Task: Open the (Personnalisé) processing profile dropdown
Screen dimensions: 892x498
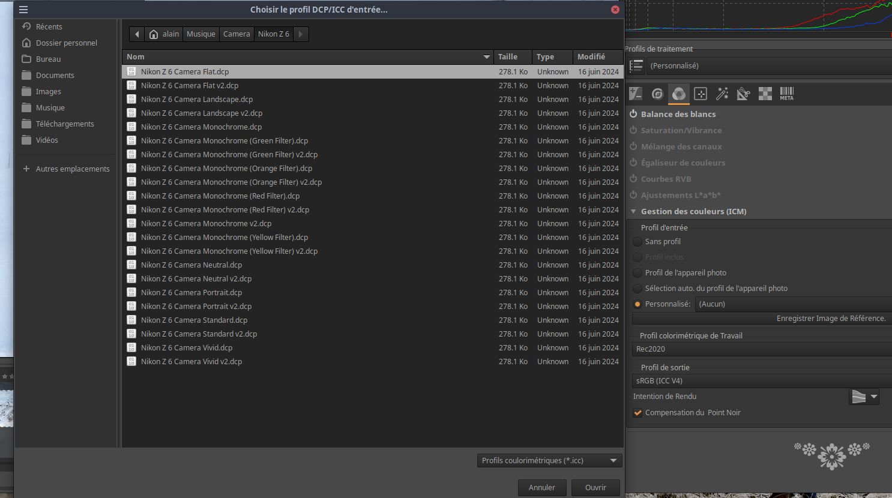Action: [x=768, y=66]
